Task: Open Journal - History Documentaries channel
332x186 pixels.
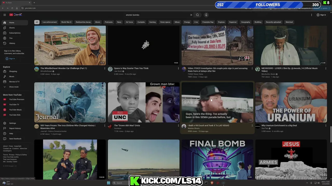Action: [53, 131]
